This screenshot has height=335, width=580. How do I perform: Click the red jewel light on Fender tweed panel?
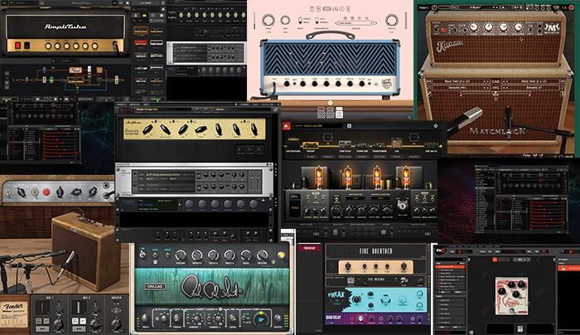[46, 192]
